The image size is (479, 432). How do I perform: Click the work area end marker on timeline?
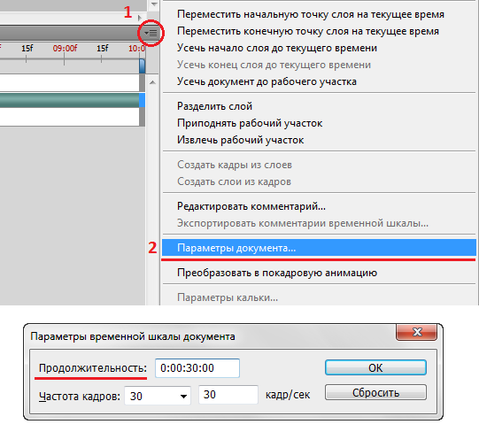pyautogui.click(x=142, y=66)
